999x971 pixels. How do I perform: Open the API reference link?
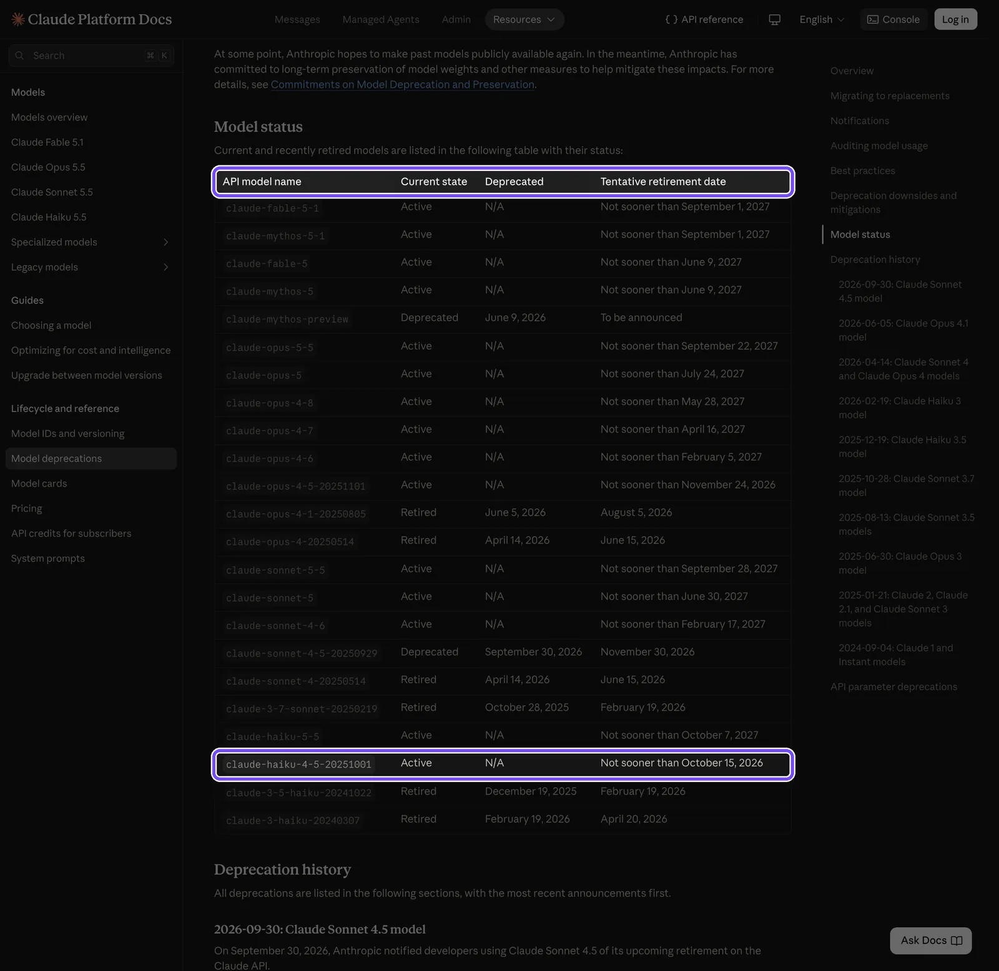pyautogui.click(x=704, y=19)
